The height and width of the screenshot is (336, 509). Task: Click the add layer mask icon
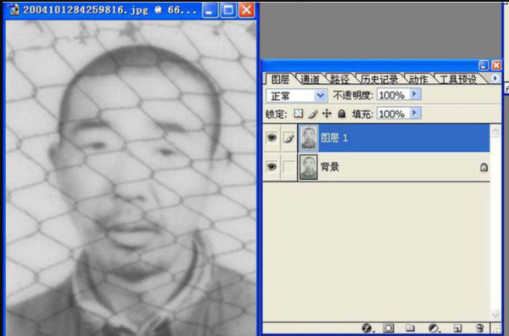point(389,328)
